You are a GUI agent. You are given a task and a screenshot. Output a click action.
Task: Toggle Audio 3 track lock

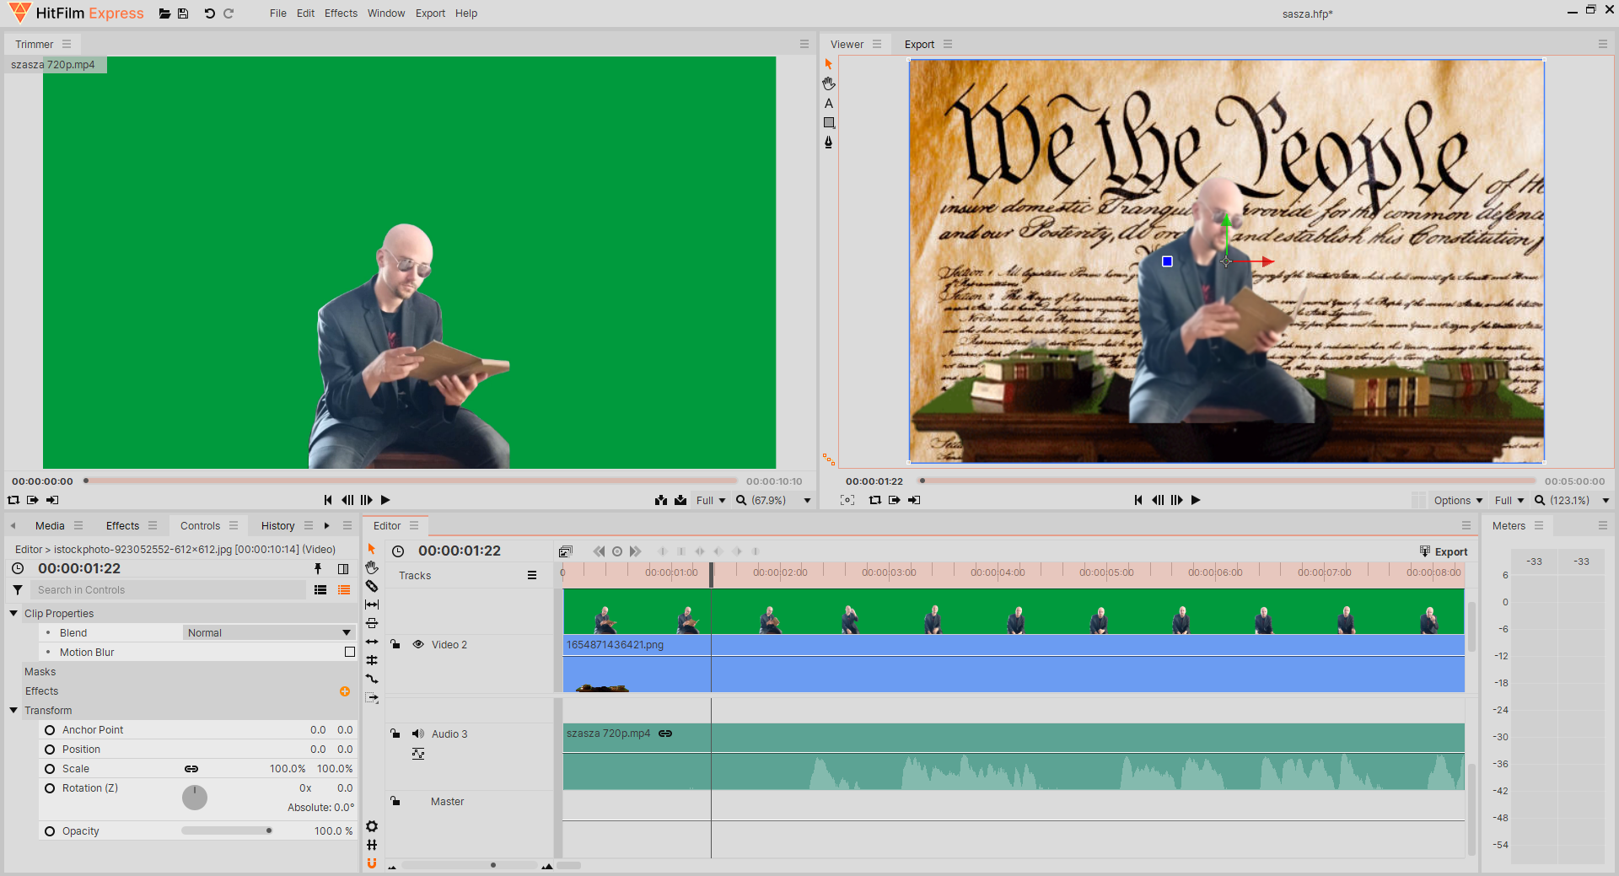[x=395, y=734]
